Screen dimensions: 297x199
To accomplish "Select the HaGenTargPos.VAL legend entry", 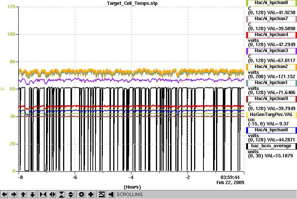I will point(271,115).
